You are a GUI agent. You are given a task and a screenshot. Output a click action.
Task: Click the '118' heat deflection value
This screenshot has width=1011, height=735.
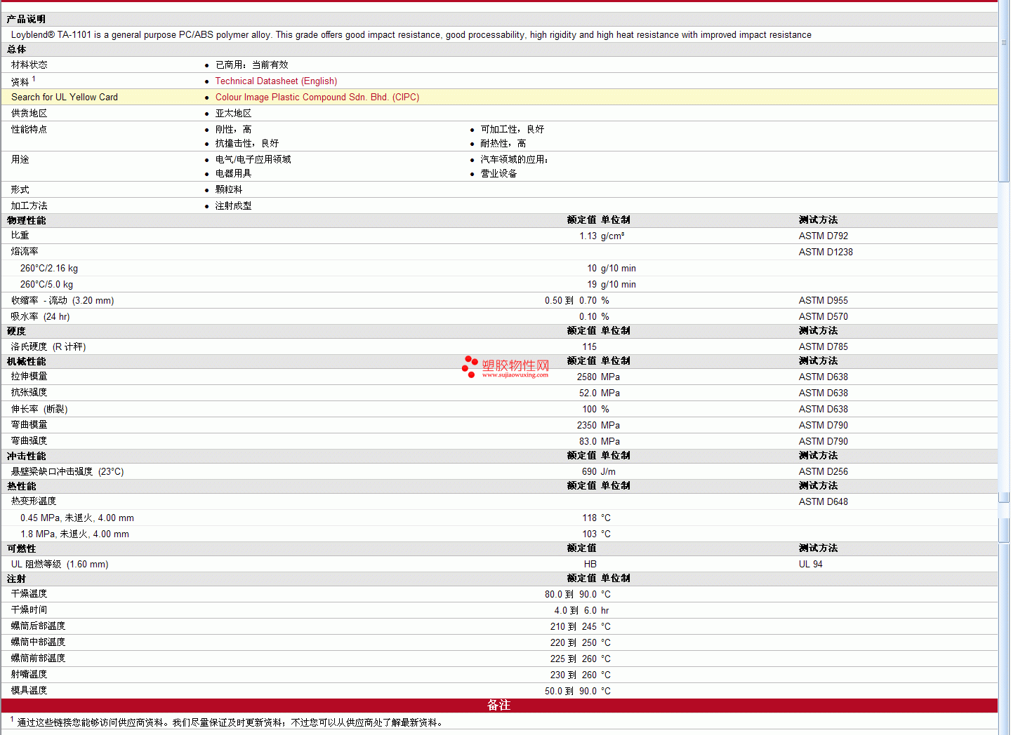click(589, 518)
